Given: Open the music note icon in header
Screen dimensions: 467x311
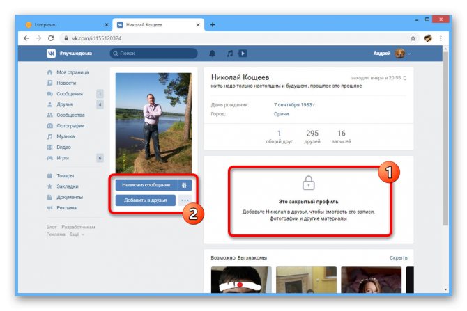Looking at the screenshot, I should click(229, 54).
